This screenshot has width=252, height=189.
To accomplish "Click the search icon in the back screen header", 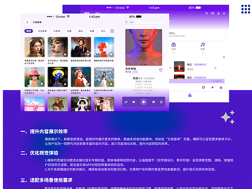I will (206, 14).
